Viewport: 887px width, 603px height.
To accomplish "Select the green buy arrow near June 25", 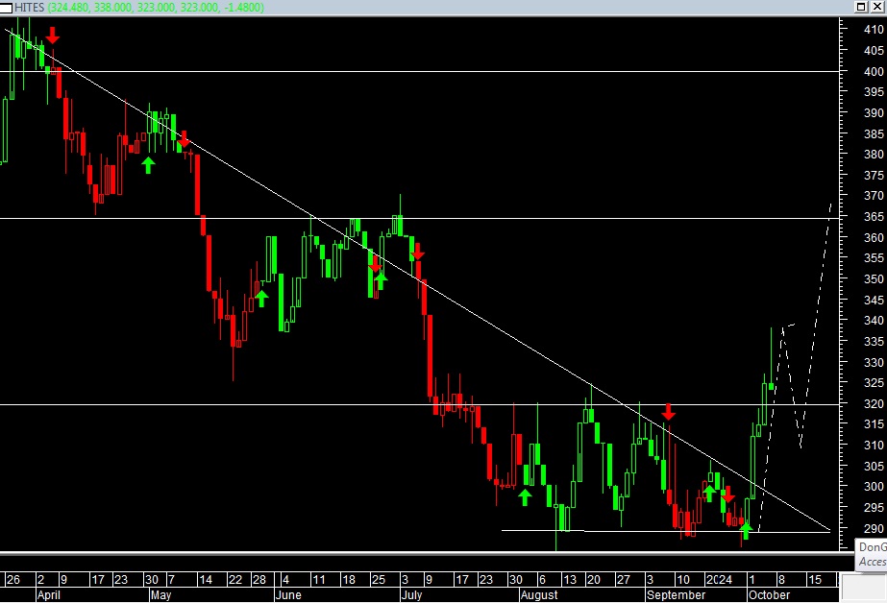I will tap(382, 280).
